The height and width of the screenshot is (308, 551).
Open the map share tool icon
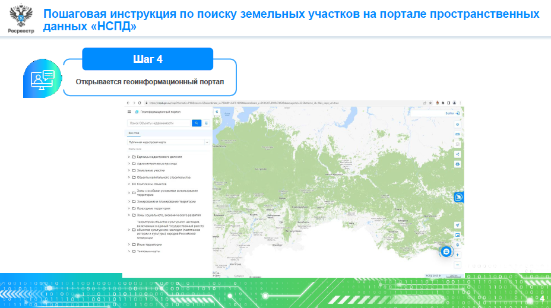coord(457,154)
